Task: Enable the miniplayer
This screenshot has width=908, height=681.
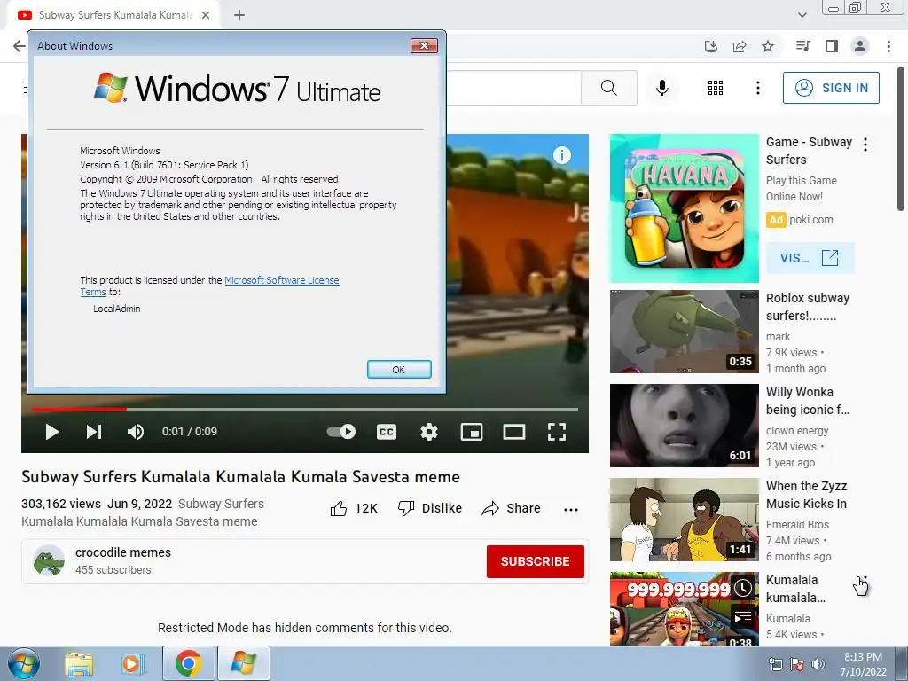Action: tap(472, 432)
